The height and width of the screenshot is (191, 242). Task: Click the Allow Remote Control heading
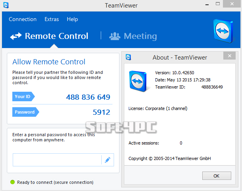tap(49, 62)
